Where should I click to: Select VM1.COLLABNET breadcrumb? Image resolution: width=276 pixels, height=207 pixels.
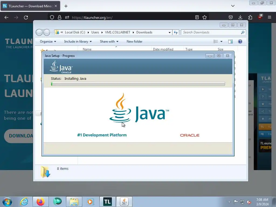(118, 32)
